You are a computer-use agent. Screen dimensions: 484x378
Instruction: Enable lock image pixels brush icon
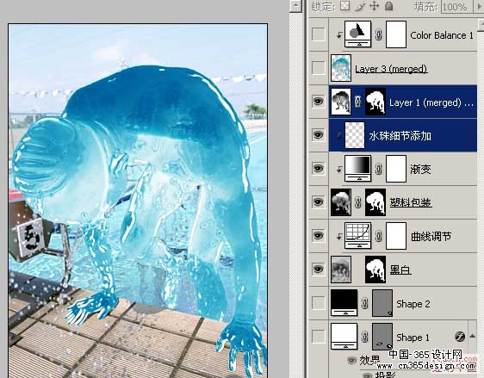pos(360,6)
